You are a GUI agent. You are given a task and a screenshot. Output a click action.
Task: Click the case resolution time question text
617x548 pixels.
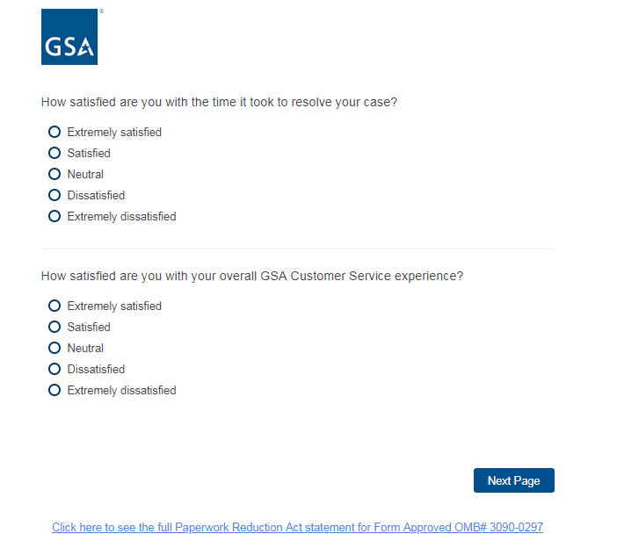click(219, 102)
